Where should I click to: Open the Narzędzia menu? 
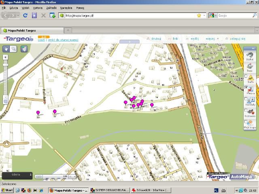click(x=66, y=8)
